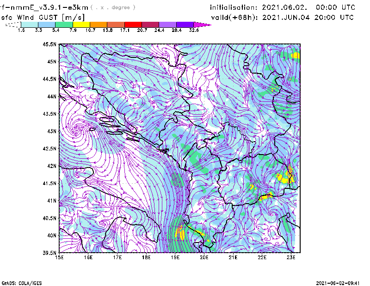This screenshot has height=286, width=370.
Task: Click the longitude label 19E
Action: point(175,257)
